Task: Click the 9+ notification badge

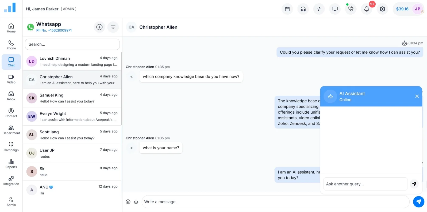Action: (x=372, y=4)
